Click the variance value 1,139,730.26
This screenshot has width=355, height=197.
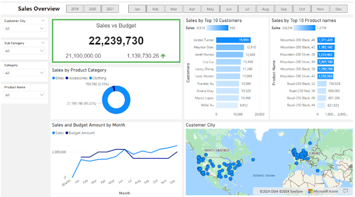coord(143,56)
